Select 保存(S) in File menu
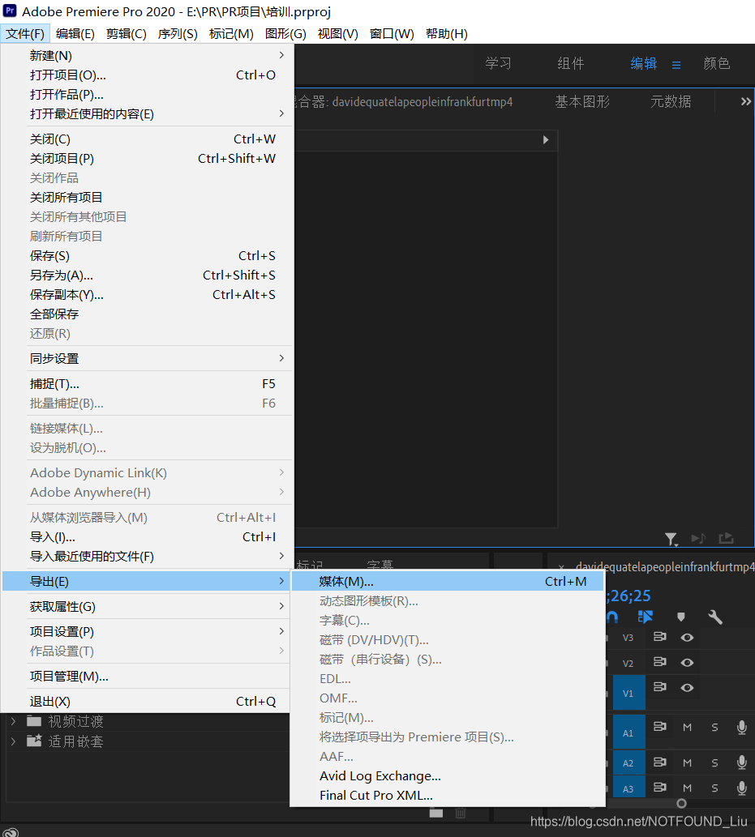 [147, 256]
